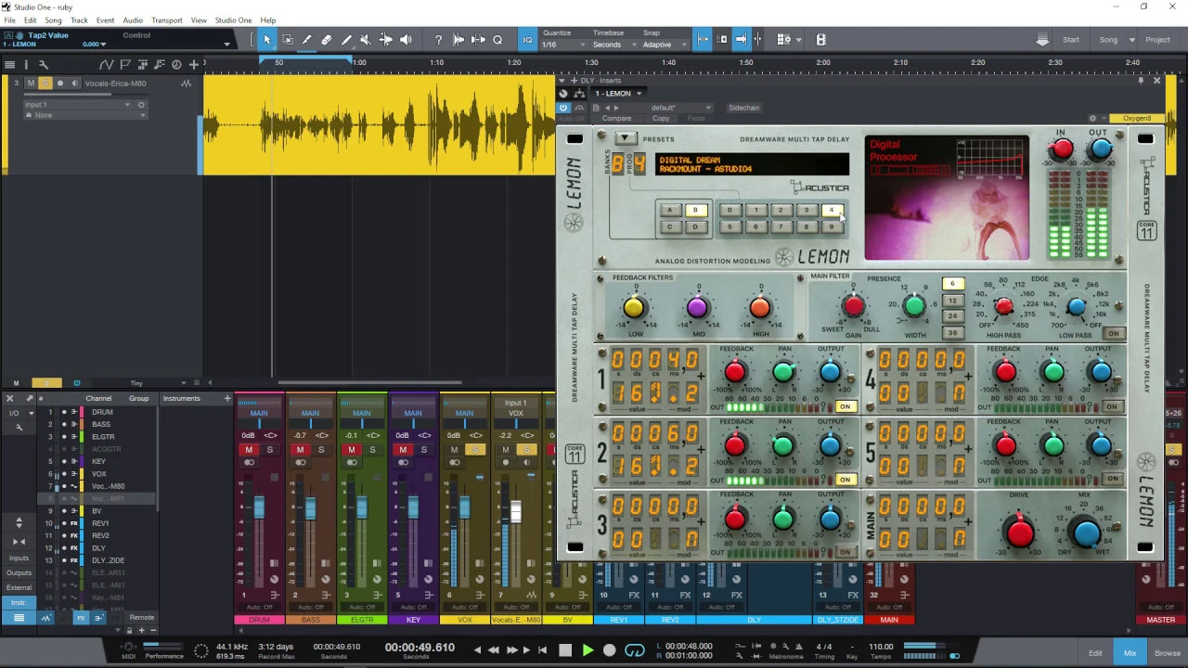Adjust the Lemon IN red knob
The image size is (1188, 668).
pyautogui.click(x=1062, y=148)
